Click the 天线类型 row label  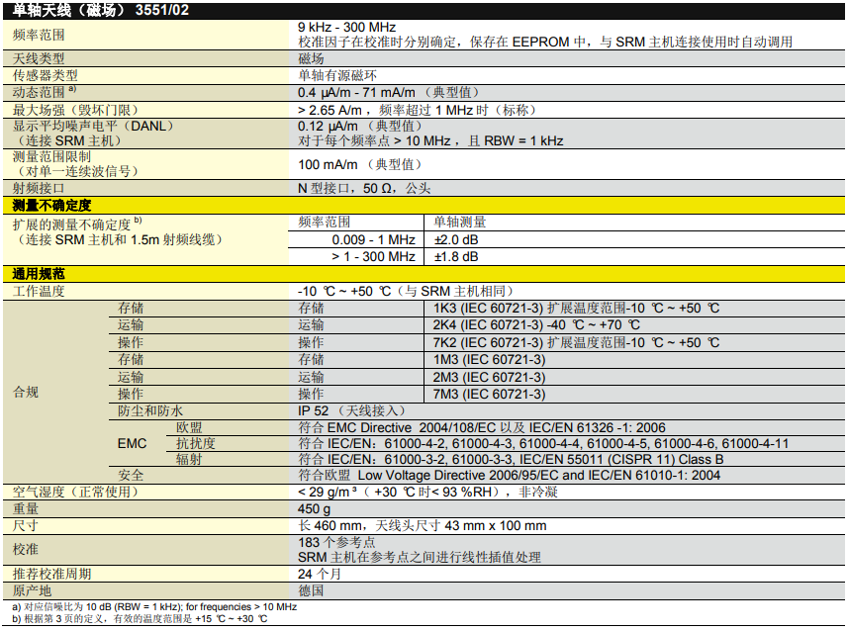click(x=40, y=59)
